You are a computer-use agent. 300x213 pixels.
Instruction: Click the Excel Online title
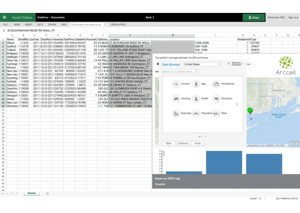22,17
